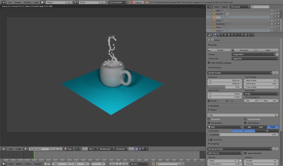Enable the Cache Result checkbox
The width and height of the screenshot is (283, 166).
(245, 123)
